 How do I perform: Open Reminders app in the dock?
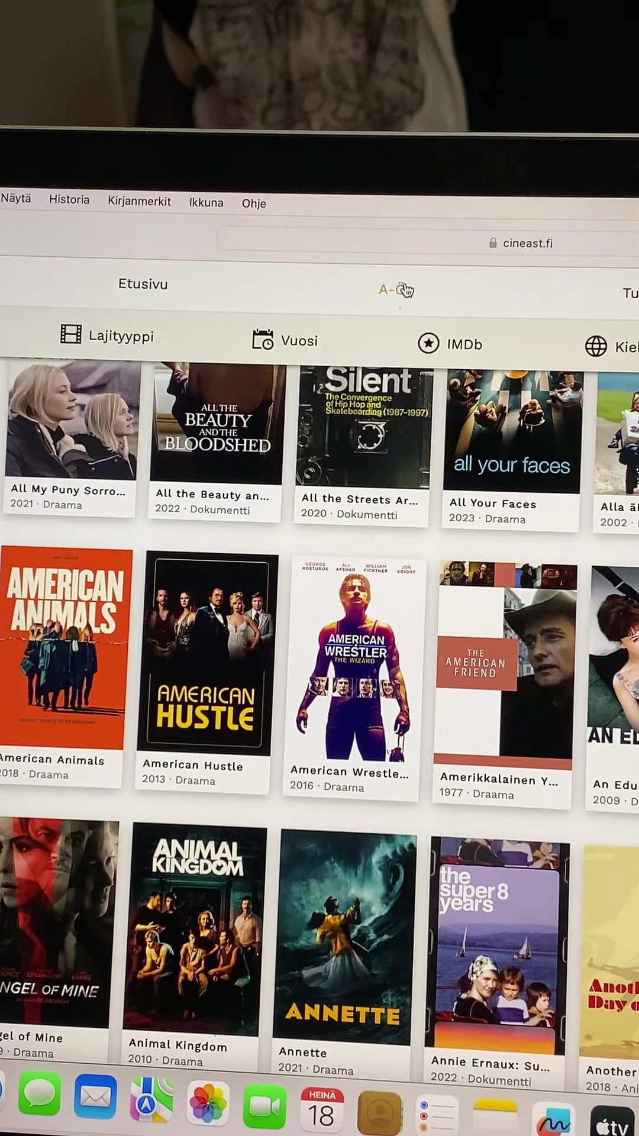point(437,1115)
